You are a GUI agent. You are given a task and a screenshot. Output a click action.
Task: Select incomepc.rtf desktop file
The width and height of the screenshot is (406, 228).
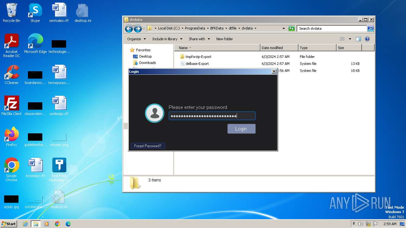(x=35, y=168)
